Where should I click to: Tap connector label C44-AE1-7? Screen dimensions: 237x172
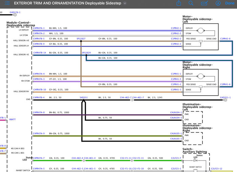coord(138,97)
